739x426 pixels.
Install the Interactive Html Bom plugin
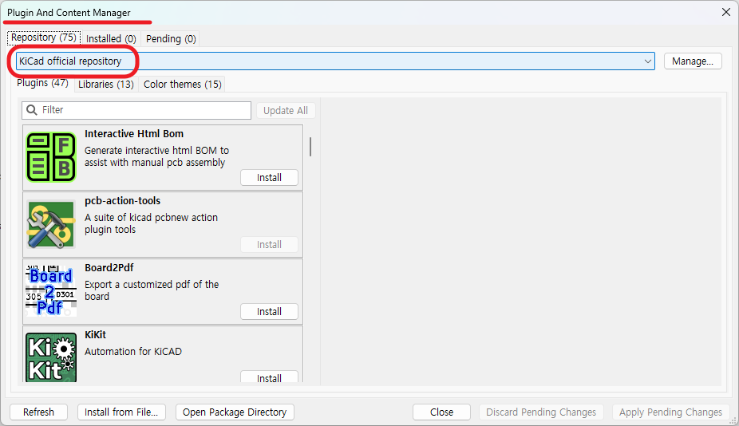click(x=269, y=178)
